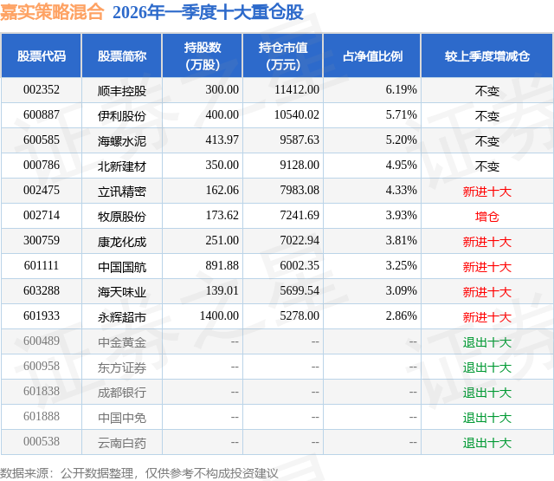The width and height of the screenshot is (554, 481).
Task: Select stock code 600489
Action: point(42,341)
